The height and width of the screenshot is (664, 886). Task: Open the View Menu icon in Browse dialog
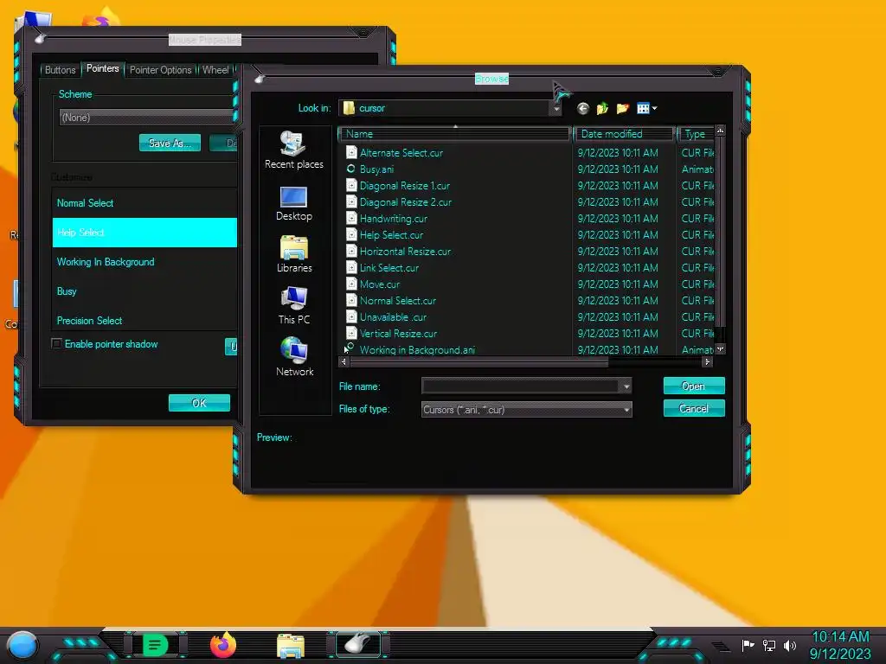(x=646, y=108)
